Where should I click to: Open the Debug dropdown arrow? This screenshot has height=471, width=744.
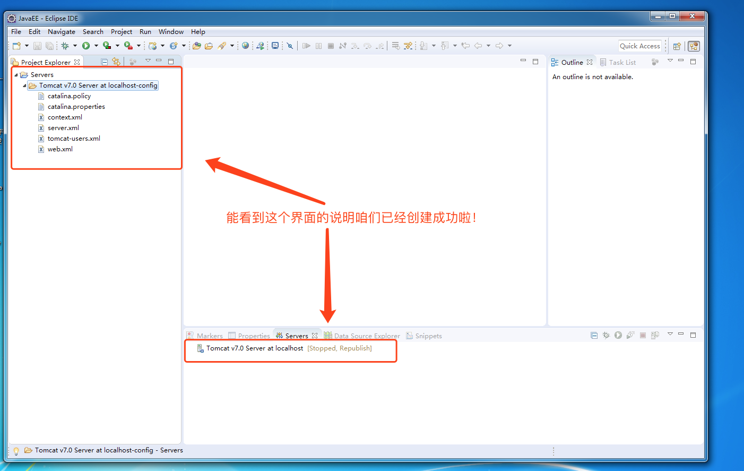(75, 46)
